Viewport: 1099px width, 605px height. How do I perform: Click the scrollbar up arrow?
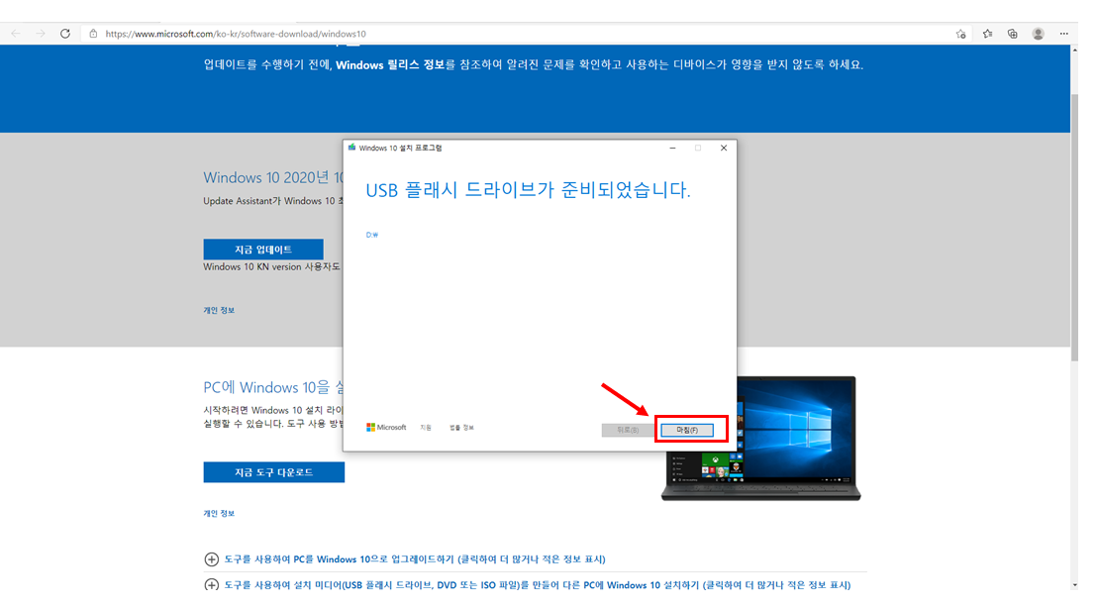[x=1074, y=50]
